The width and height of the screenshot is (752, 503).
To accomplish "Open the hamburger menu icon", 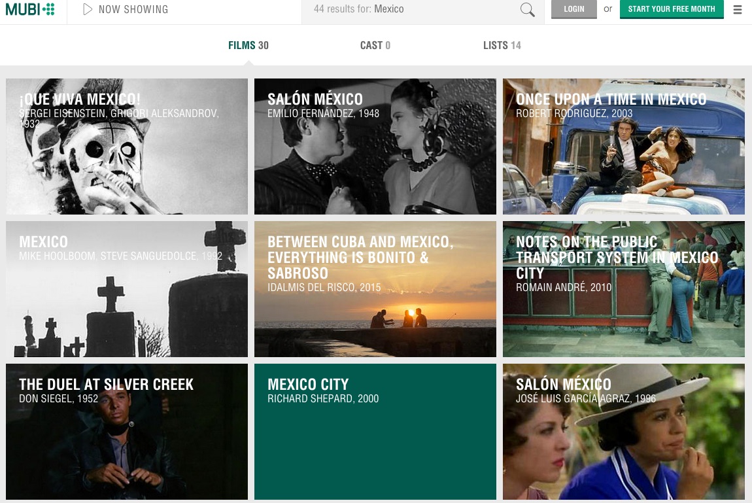I will pos(738,10).
